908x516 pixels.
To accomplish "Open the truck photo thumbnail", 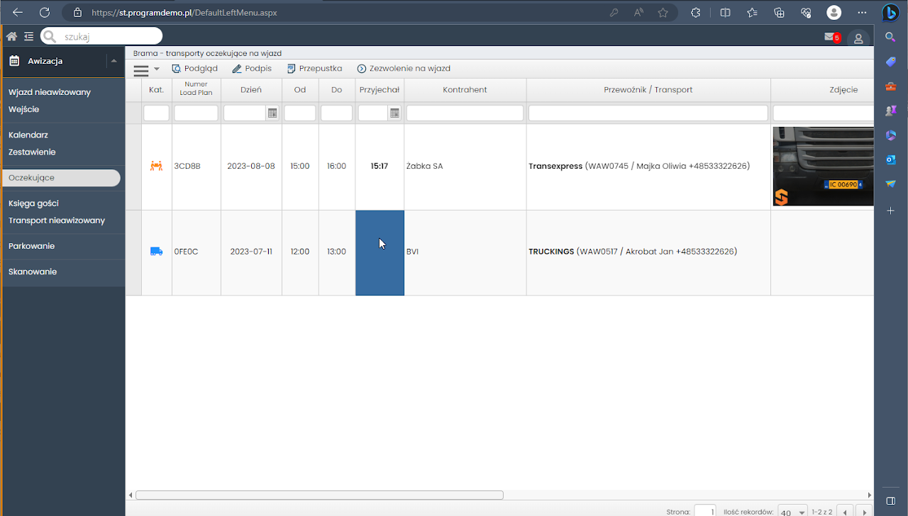I will click(x=823, y=167).
